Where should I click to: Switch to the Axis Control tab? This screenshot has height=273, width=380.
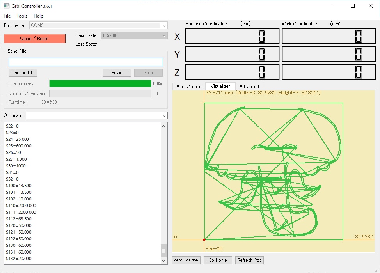click(189, 87)
